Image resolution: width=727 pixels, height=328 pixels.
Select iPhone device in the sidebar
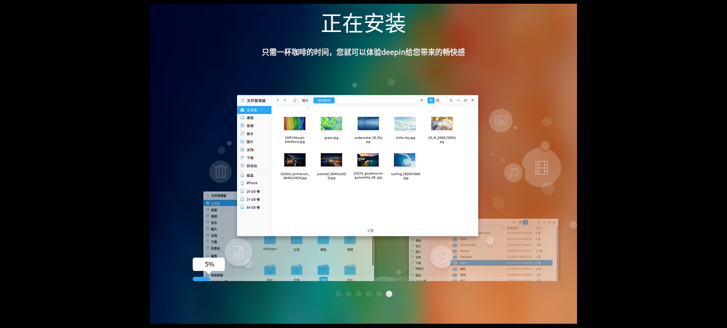251,183
